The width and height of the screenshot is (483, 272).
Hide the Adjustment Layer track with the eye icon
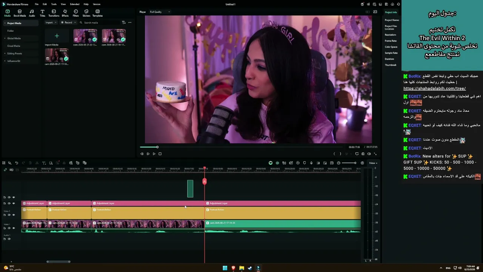click(14, 203)
